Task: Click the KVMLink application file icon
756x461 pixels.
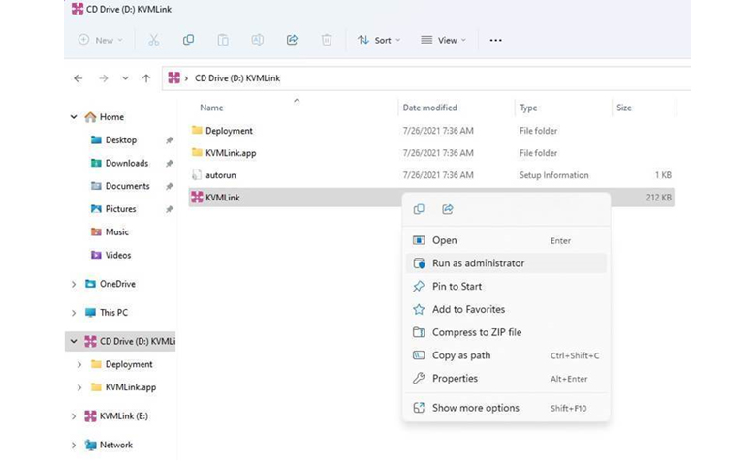Action: pyautogui.click(x=197, y=197)
